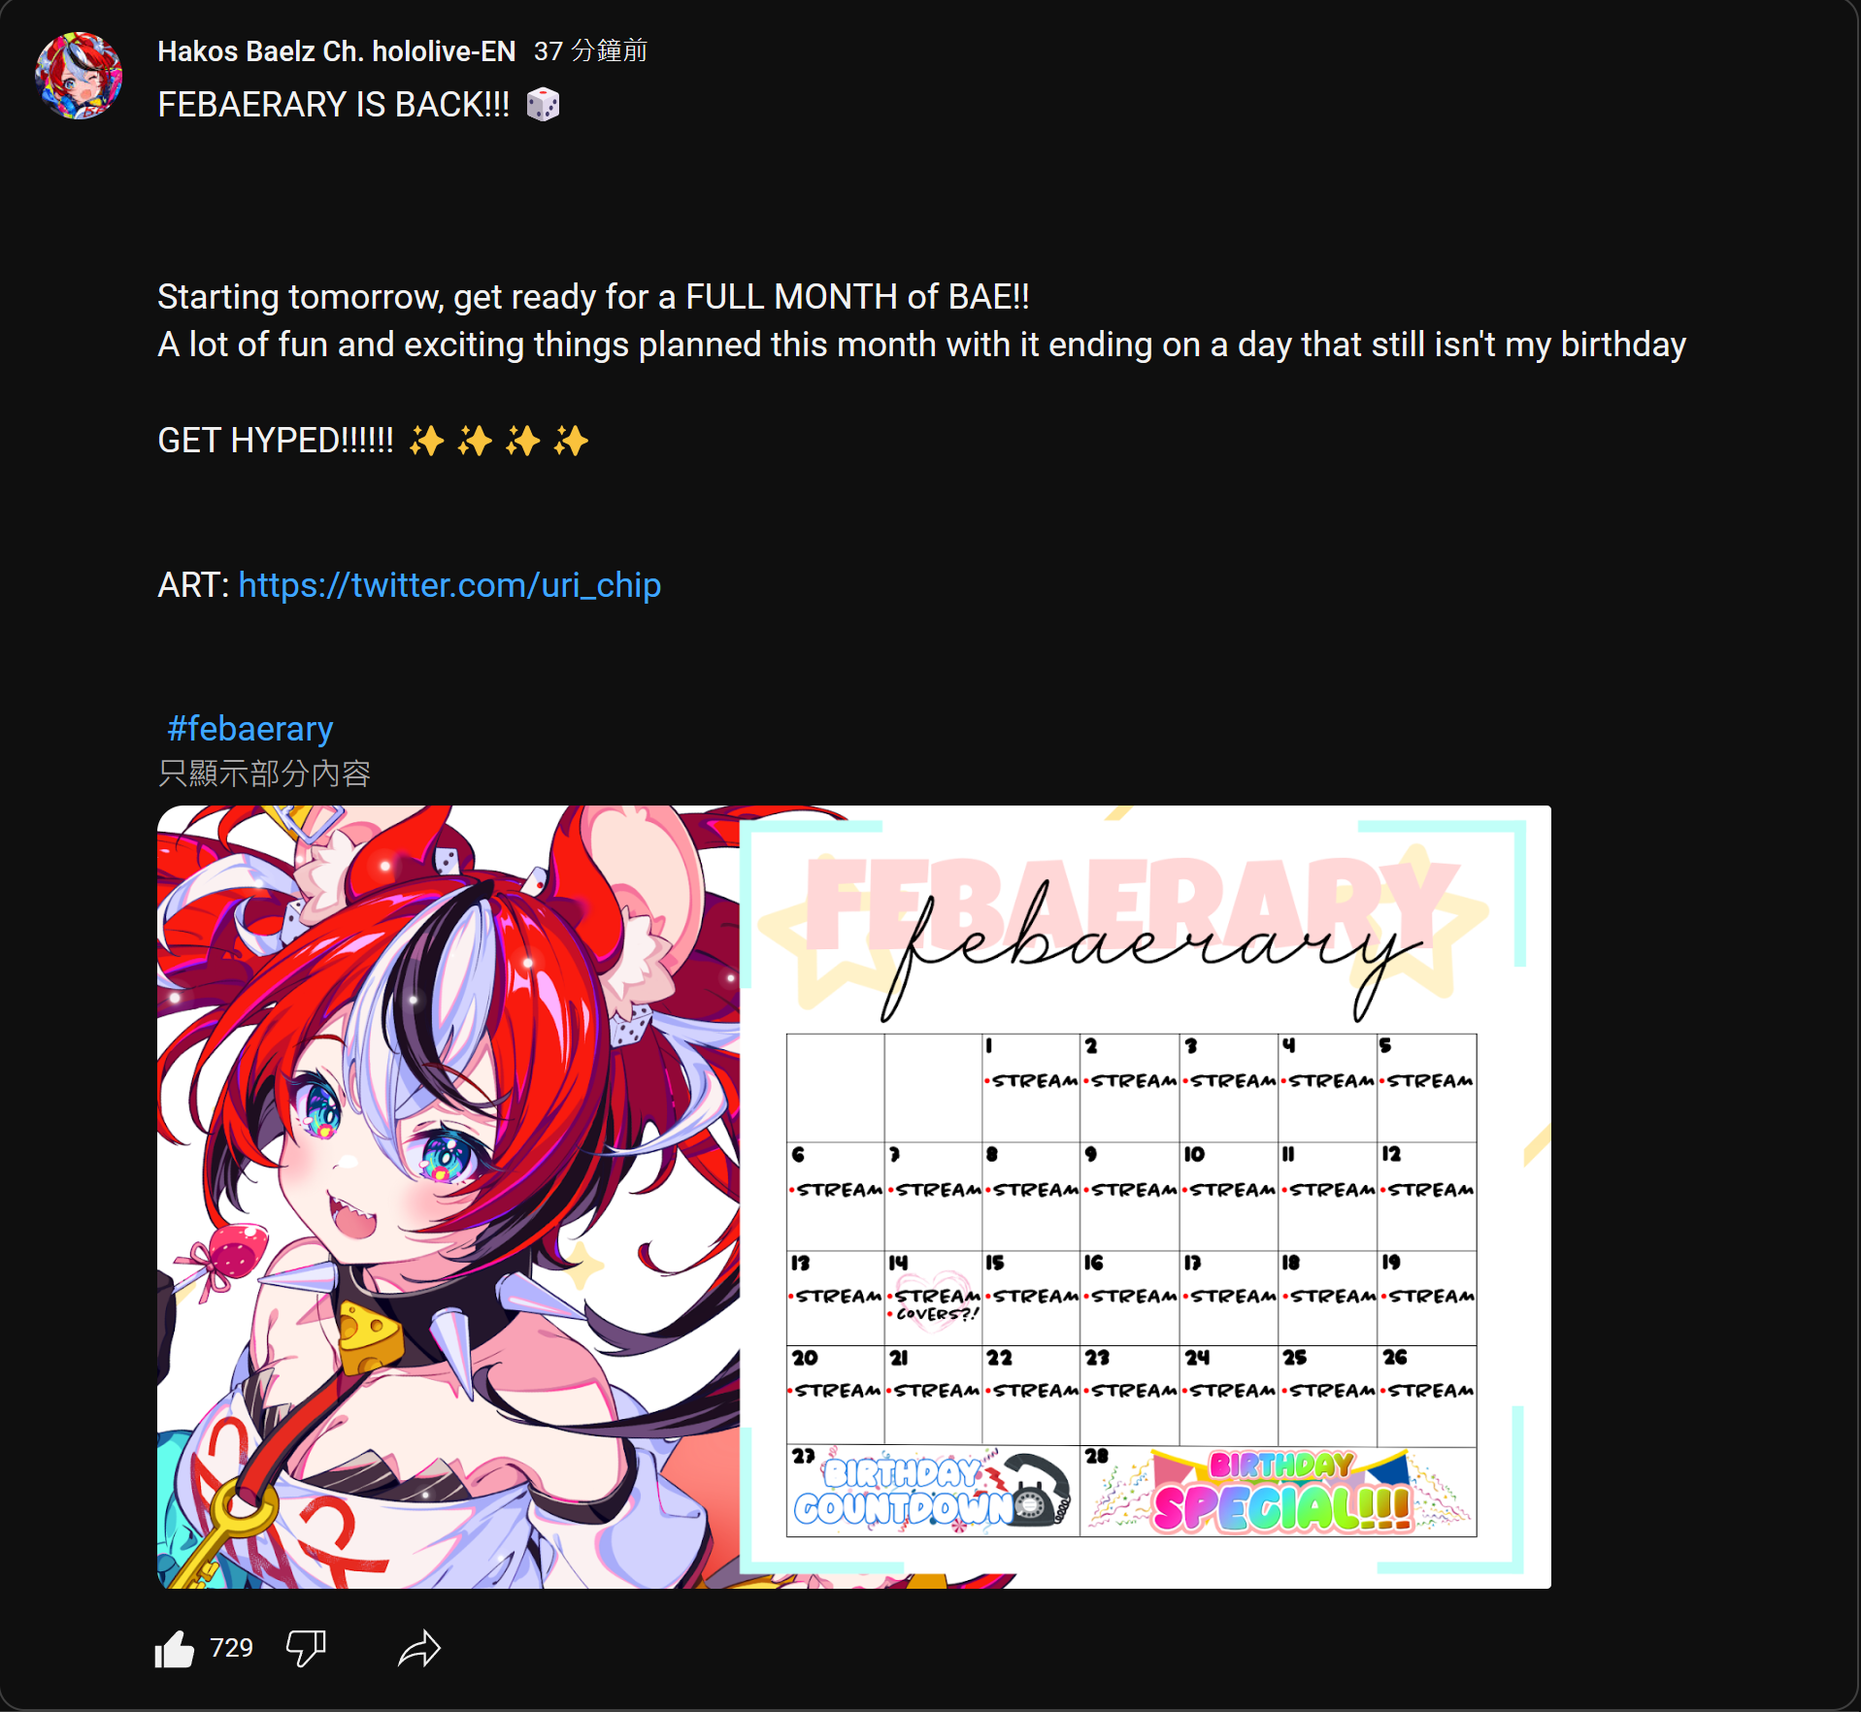Screen dimensions: 1861x1712
Task: Click the February 1 stream cell
Action: coord(1031,1088)
